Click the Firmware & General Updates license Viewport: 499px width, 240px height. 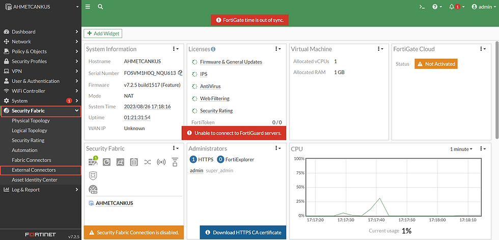[231, 62]
